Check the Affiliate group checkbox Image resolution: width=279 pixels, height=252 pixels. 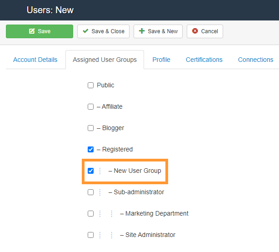pos(90,107)
